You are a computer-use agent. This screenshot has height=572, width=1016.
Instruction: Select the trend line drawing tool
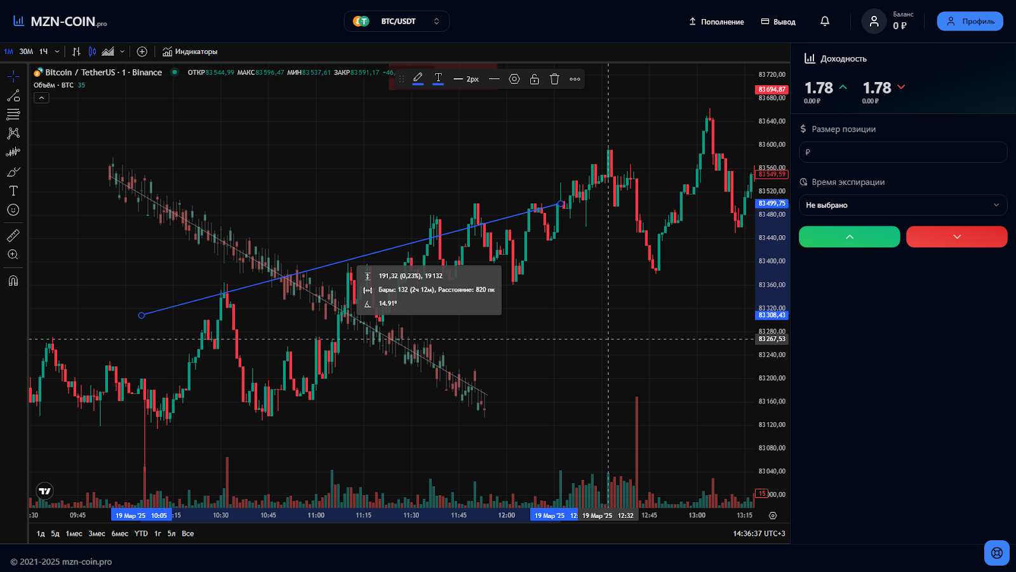(13, 96)
